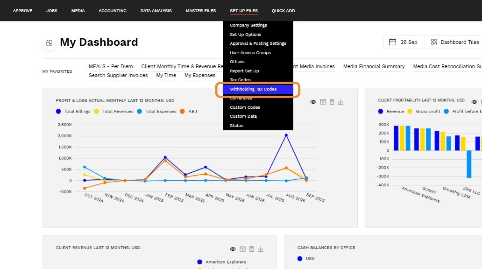Open the report document icon on Profit & Loss chart
482x269 pixels.
tap(332, 102)
